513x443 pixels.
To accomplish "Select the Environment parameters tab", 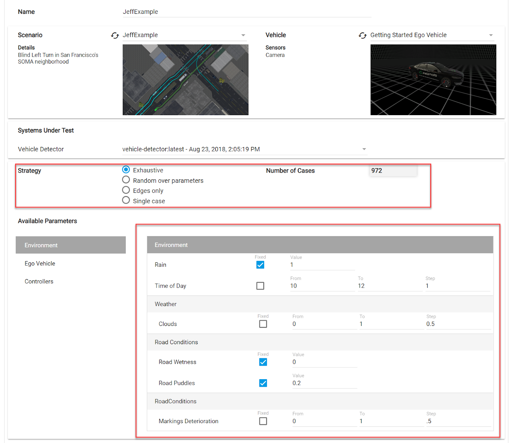I will [71, 245].
